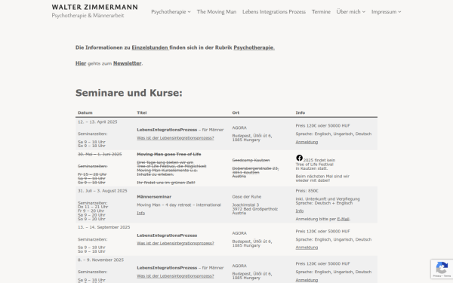Click the Facebook icon in the Info column
Screen dimensions: 453x283
pyautogui.click(x=299, y=158)
